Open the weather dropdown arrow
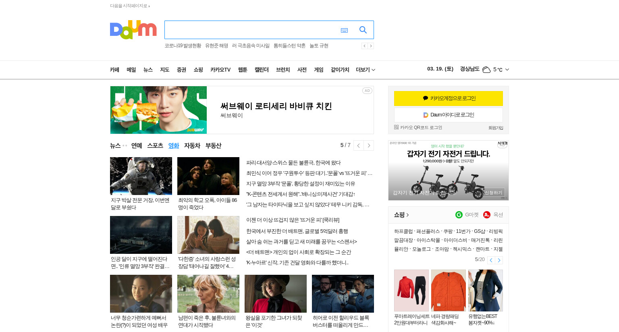Viewport: 619px width, 332px height. coord(507,70)
